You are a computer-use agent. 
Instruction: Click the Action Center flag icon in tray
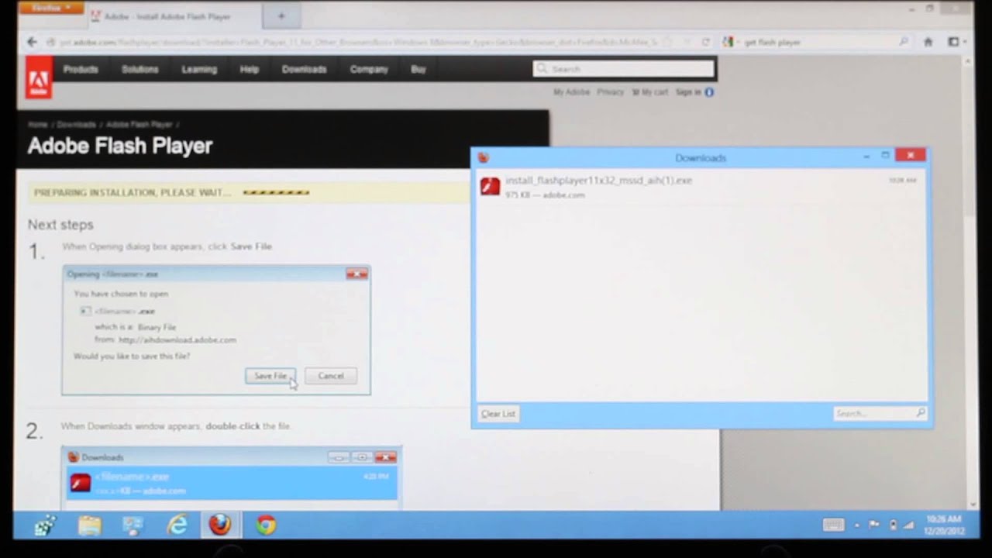pyautogui.click(x=873, y=525)
